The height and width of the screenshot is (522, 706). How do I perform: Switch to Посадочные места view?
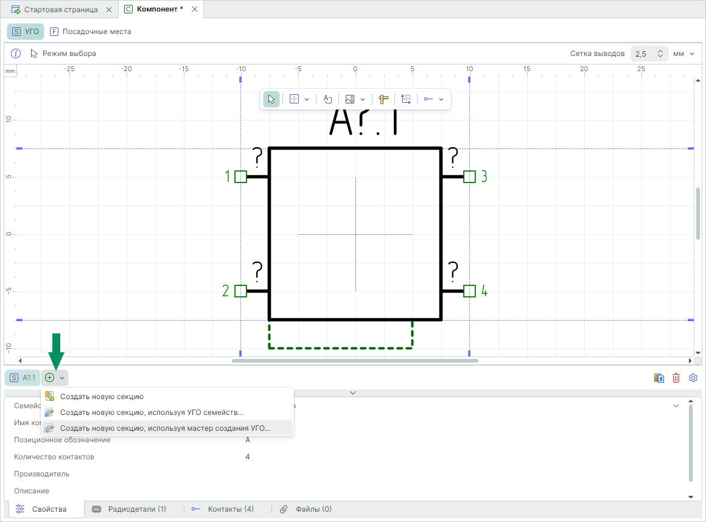coord(91,31)
